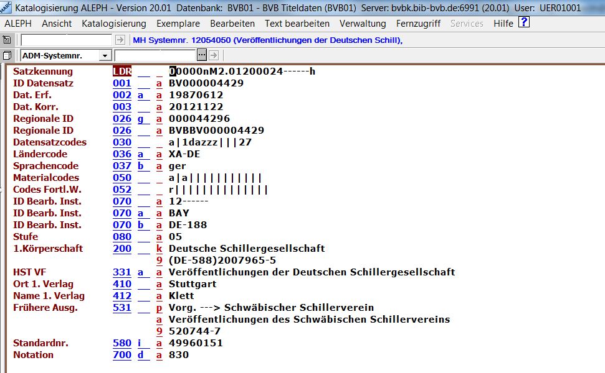
Task: Click field tag 331 for HST VF
Action: click(122, 272)
